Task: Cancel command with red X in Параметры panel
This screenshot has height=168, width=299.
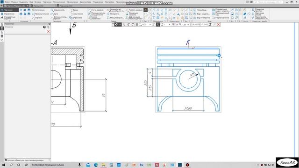Action: pos(48,32)
